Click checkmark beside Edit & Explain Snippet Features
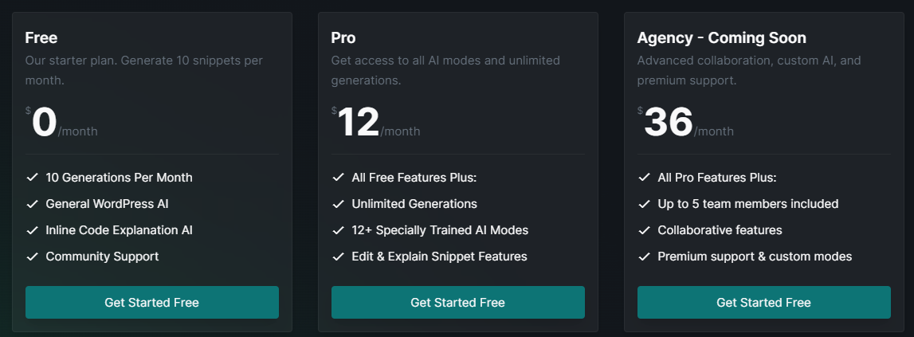This screenshot has height=337, width=914. 338,257
